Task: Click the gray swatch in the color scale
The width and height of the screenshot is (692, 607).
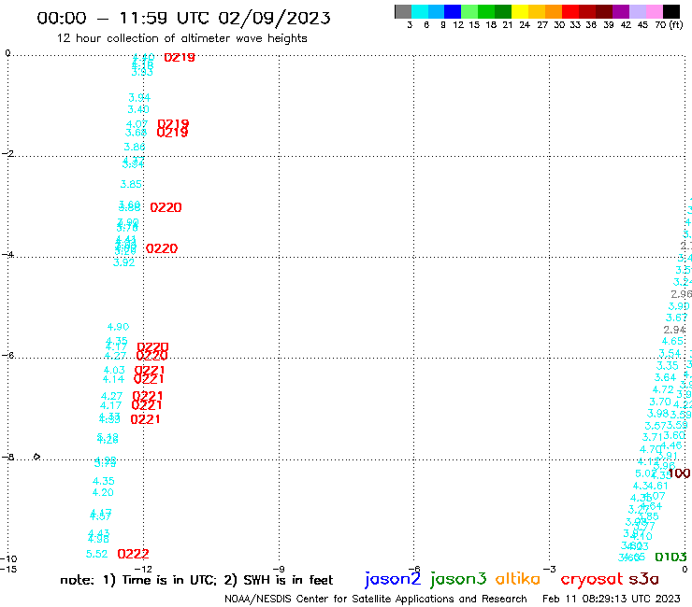Action: pos(403,11)
